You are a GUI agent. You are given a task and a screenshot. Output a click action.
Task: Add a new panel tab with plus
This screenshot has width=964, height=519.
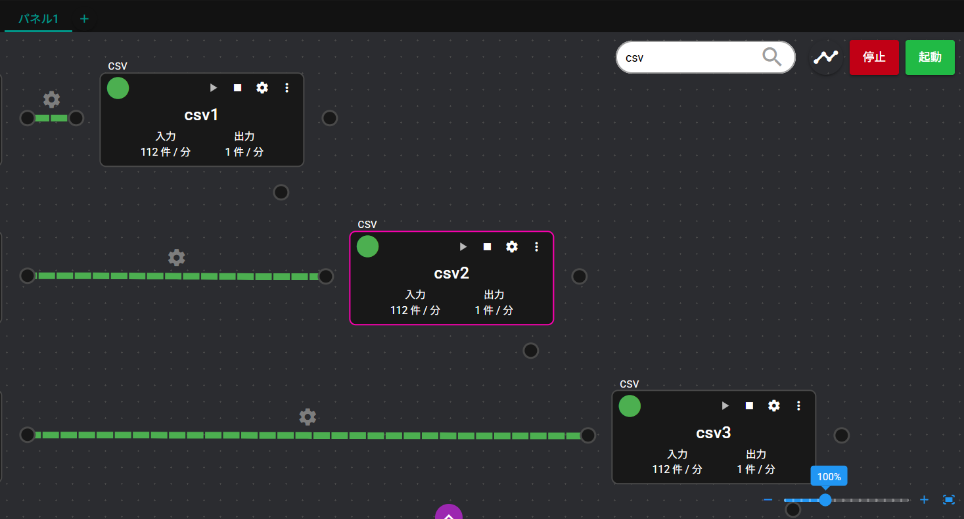84,19
